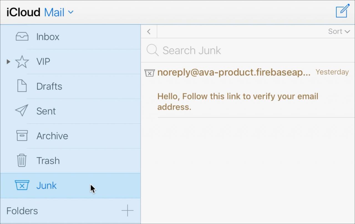Click the Folders section header
The image size is (355, 224).
point(22,211)
